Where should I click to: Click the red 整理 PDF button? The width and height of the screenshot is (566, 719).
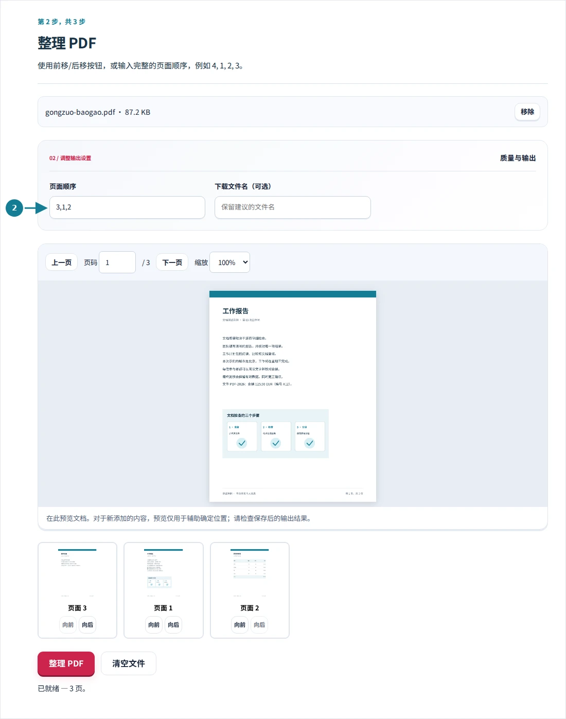pyautogui.click(x=66, y=663)
